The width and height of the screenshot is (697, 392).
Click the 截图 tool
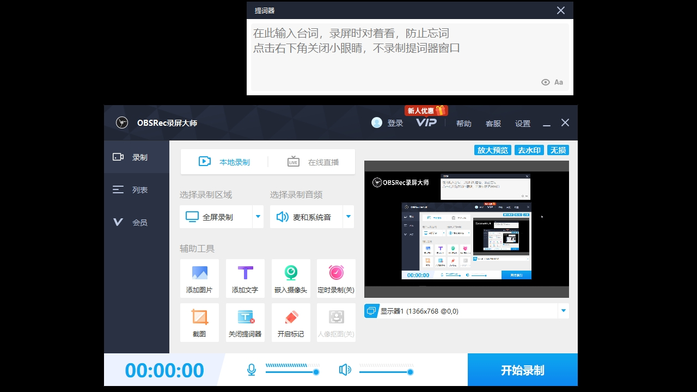pos(199,322)
